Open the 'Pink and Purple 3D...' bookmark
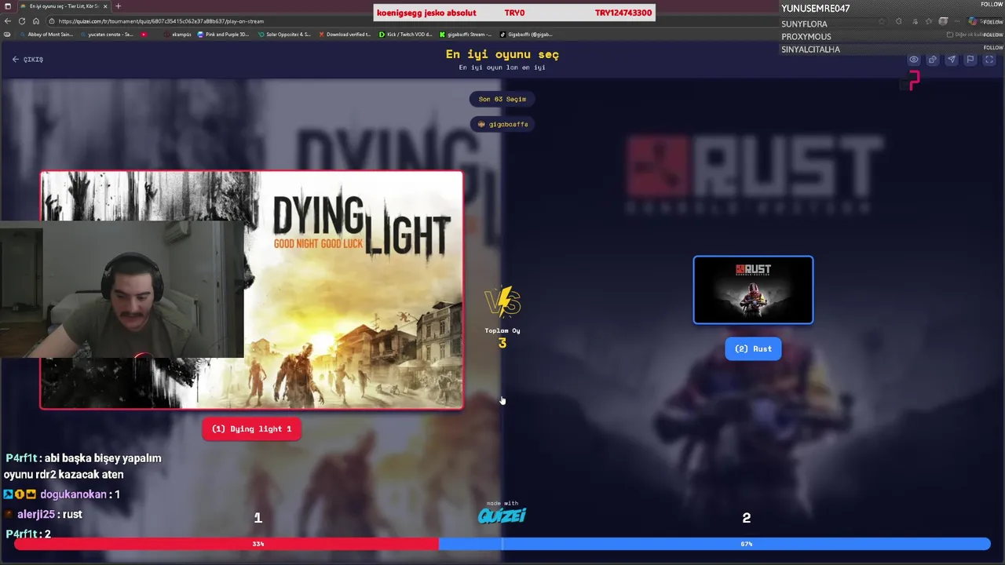 (x=223, y=35)
